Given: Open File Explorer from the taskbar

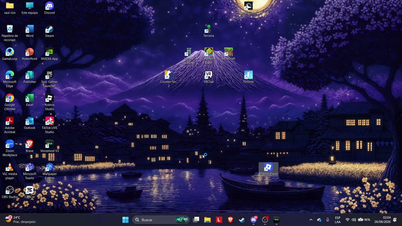Looking at the screenshot, I should 207,220.
